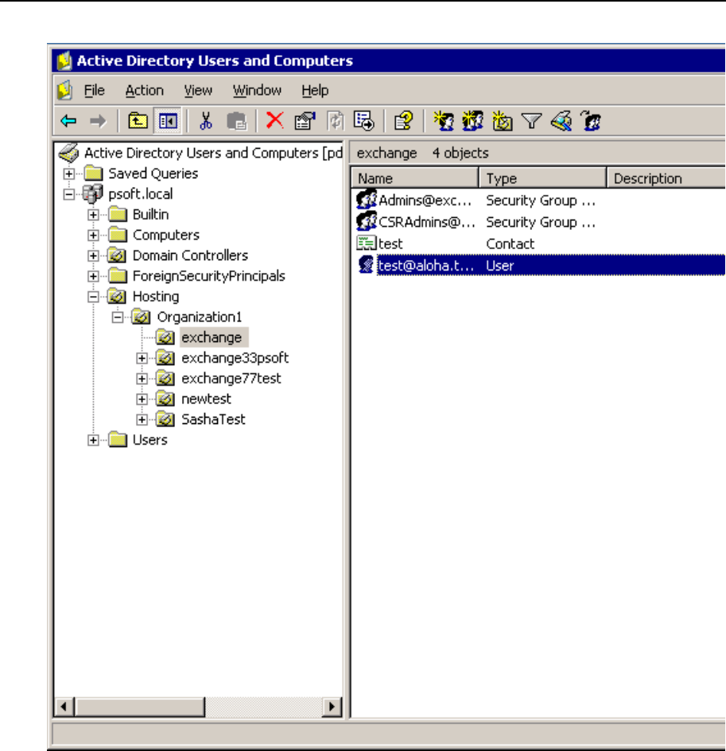The height and width of the screenshot is (751, 726).
Task: Open the Help toolbar icon
Action: coord(403,121)
